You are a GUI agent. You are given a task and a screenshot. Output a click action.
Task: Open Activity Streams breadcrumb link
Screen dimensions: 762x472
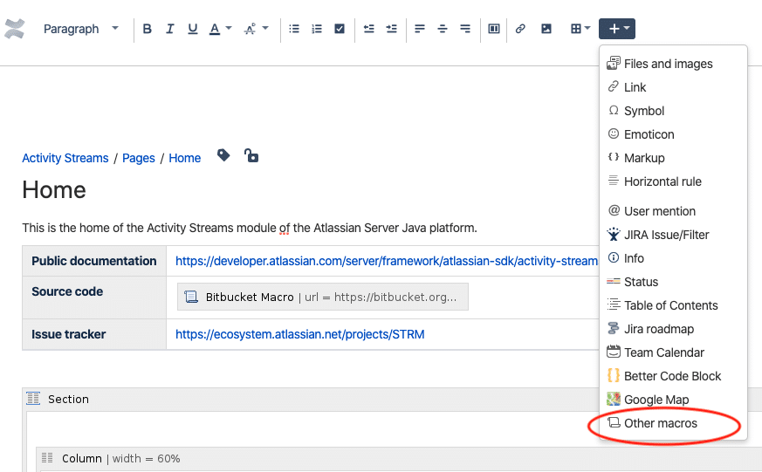pyautogui.click(x=65, y=158)
